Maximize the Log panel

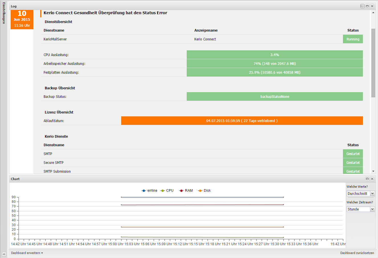[367, 6]
